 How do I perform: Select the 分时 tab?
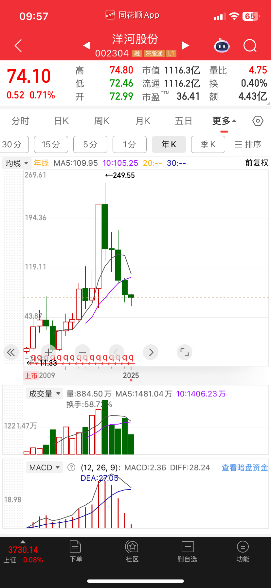[20, 121]
